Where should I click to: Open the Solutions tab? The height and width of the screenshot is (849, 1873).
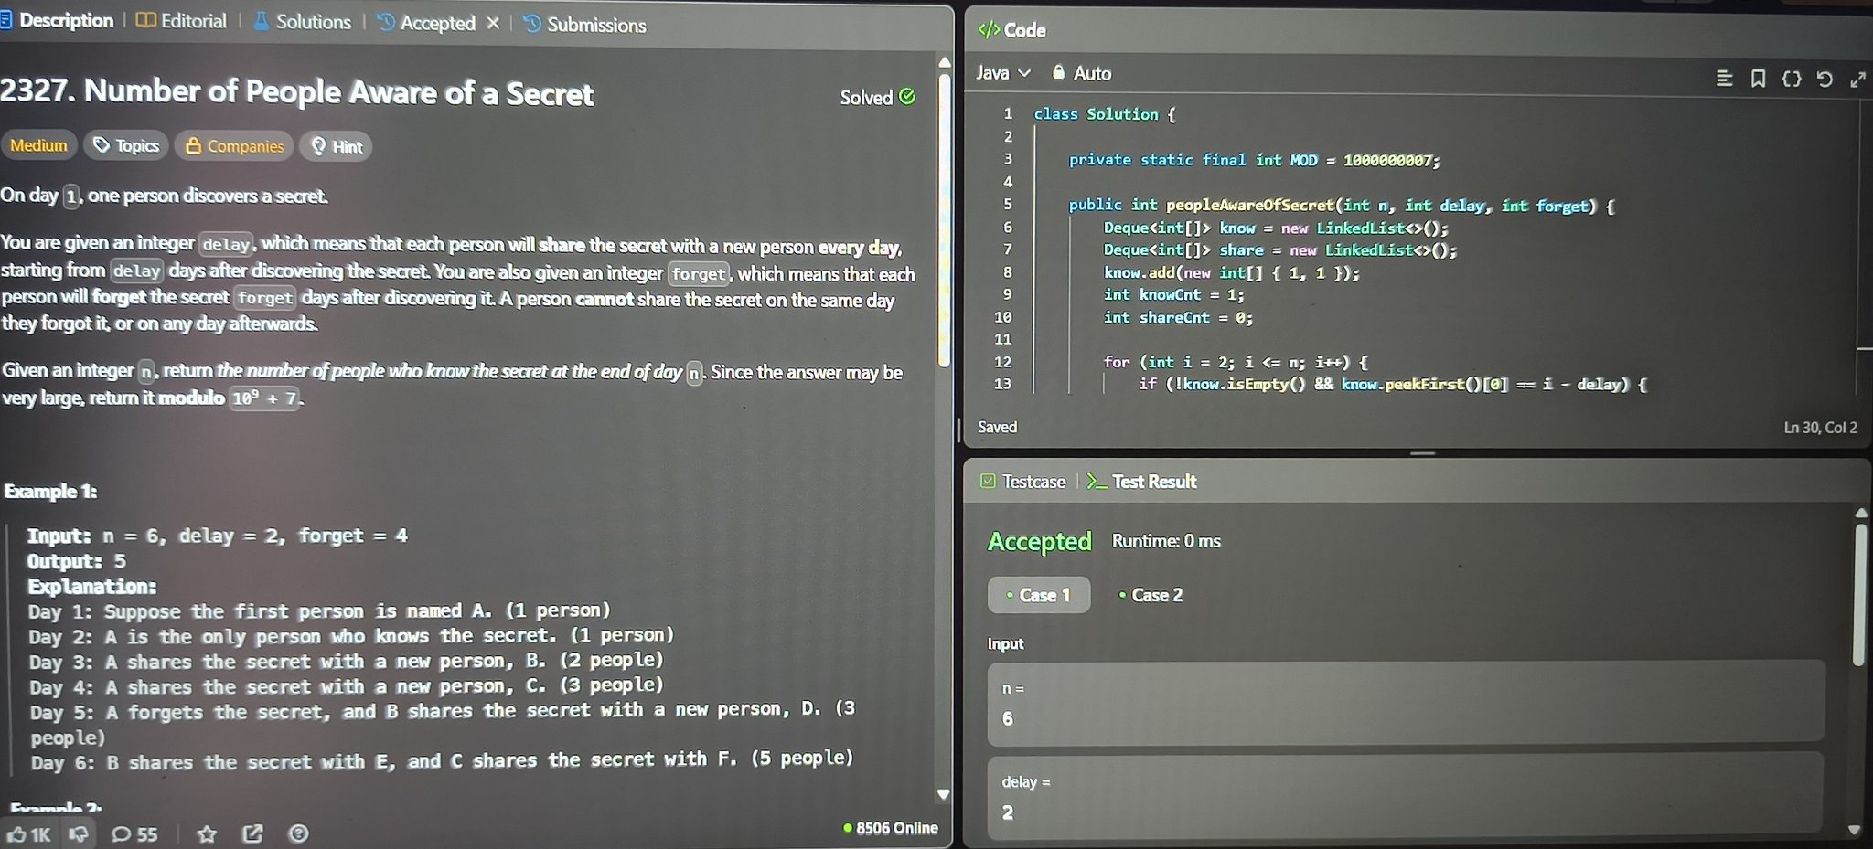pos(302,22)
